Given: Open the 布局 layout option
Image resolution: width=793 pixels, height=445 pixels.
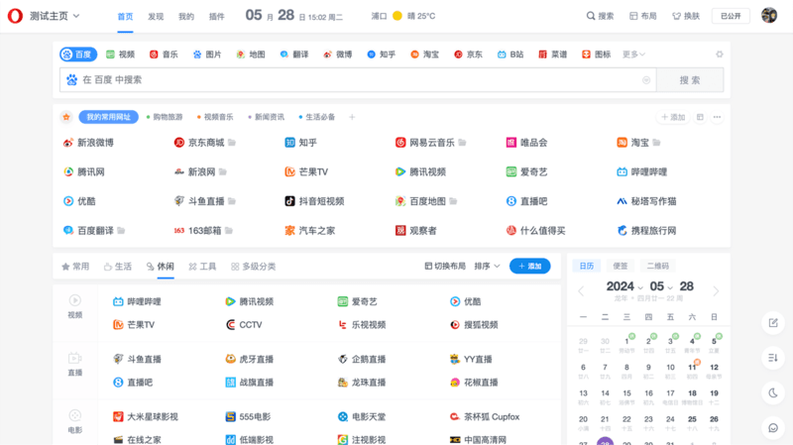Looking at the screenshot, I should click(642, 16).
